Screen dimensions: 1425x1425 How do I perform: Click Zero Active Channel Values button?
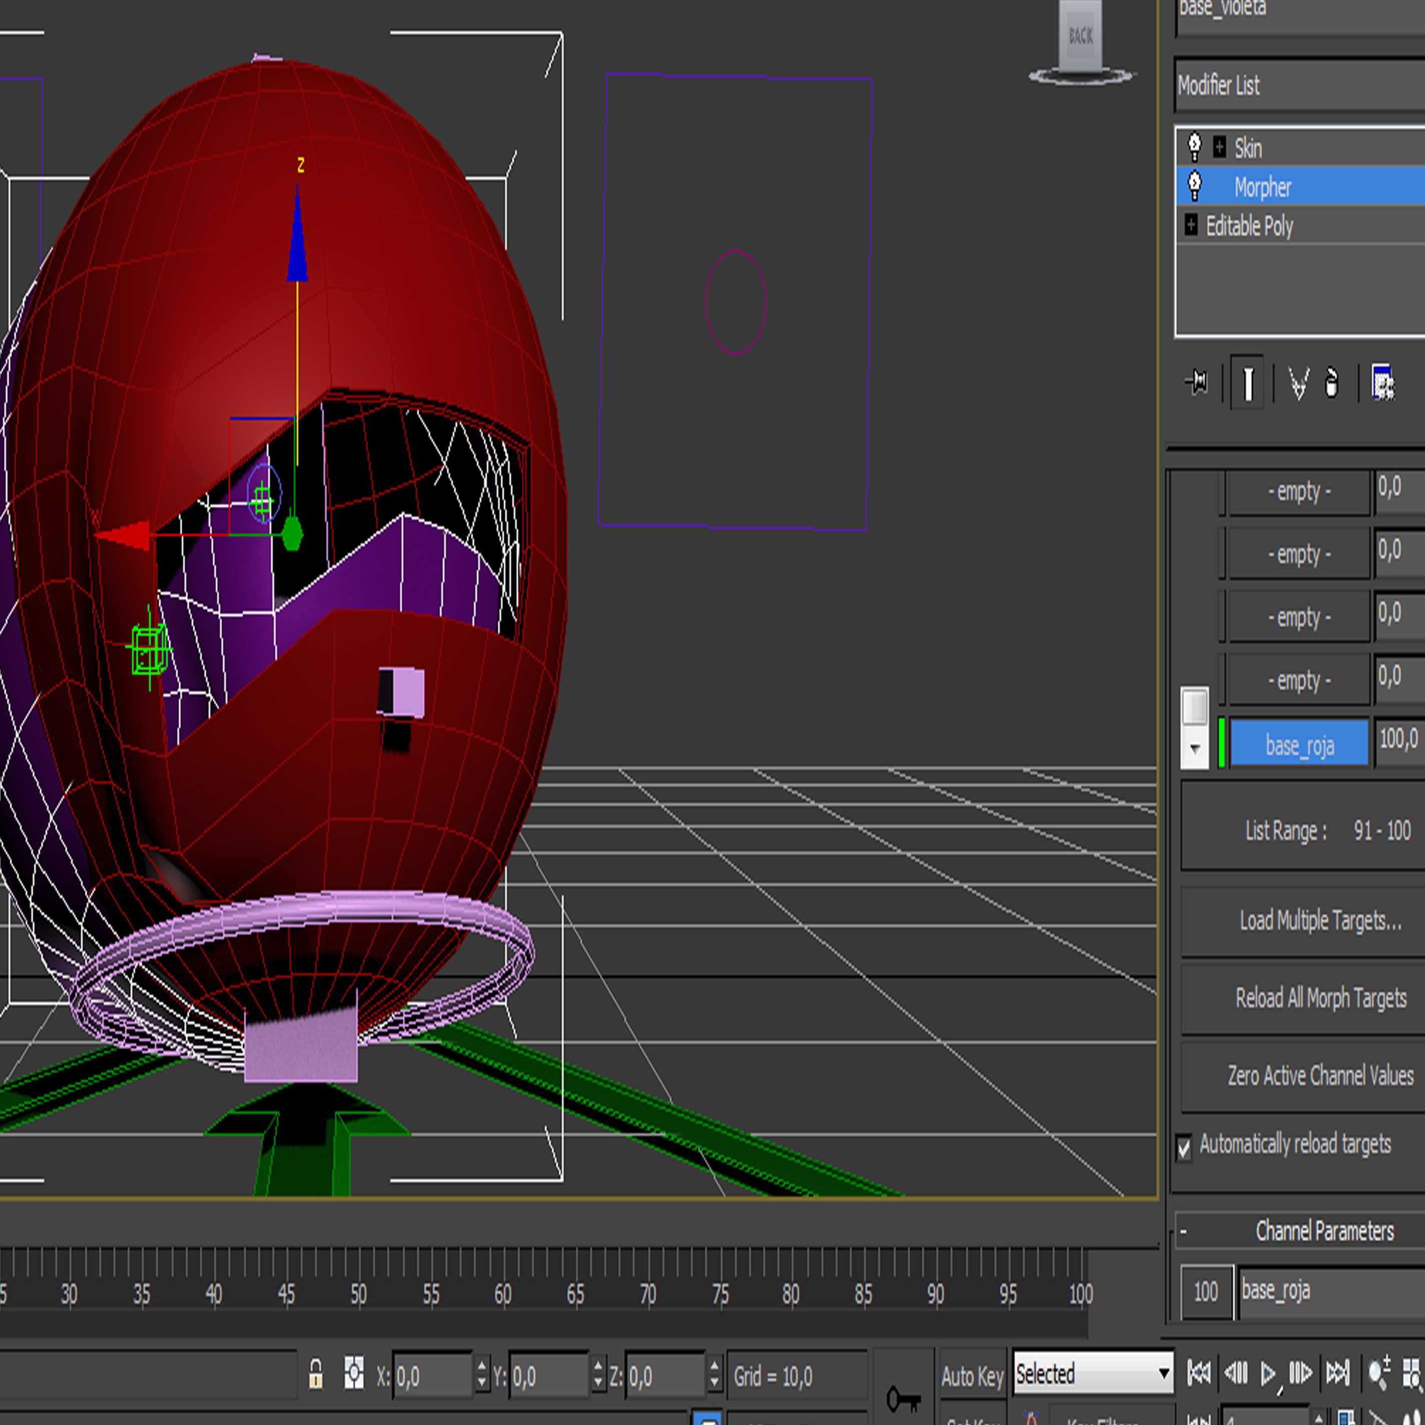point(1319,1076)
